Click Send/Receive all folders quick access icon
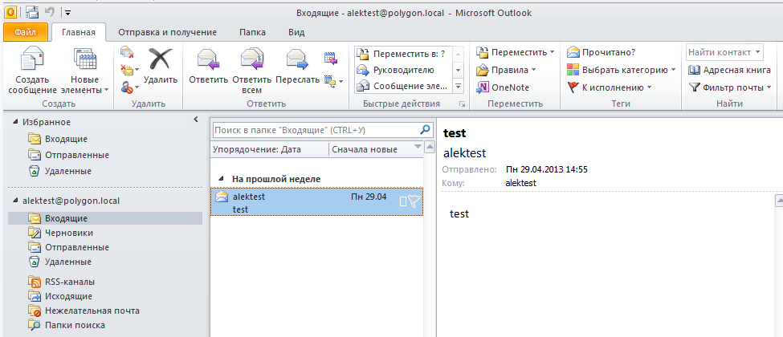 point(32,11)
